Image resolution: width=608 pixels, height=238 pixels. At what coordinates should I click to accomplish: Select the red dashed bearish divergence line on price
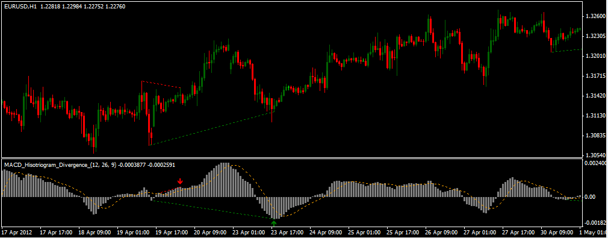(x=161, y=84)
